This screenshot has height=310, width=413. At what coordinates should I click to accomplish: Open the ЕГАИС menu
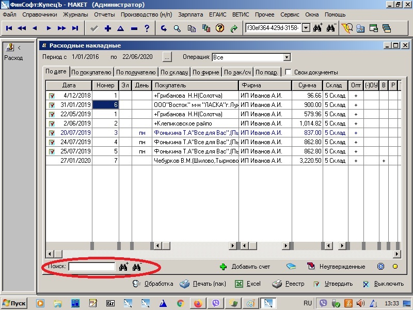[217, 14]
